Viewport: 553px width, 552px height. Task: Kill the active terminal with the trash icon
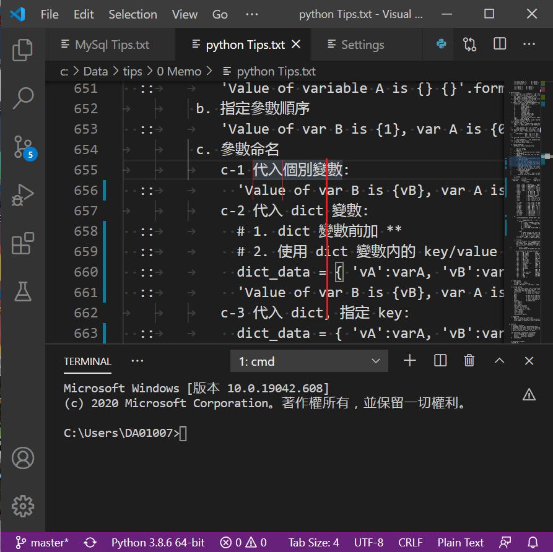point(469,360)
